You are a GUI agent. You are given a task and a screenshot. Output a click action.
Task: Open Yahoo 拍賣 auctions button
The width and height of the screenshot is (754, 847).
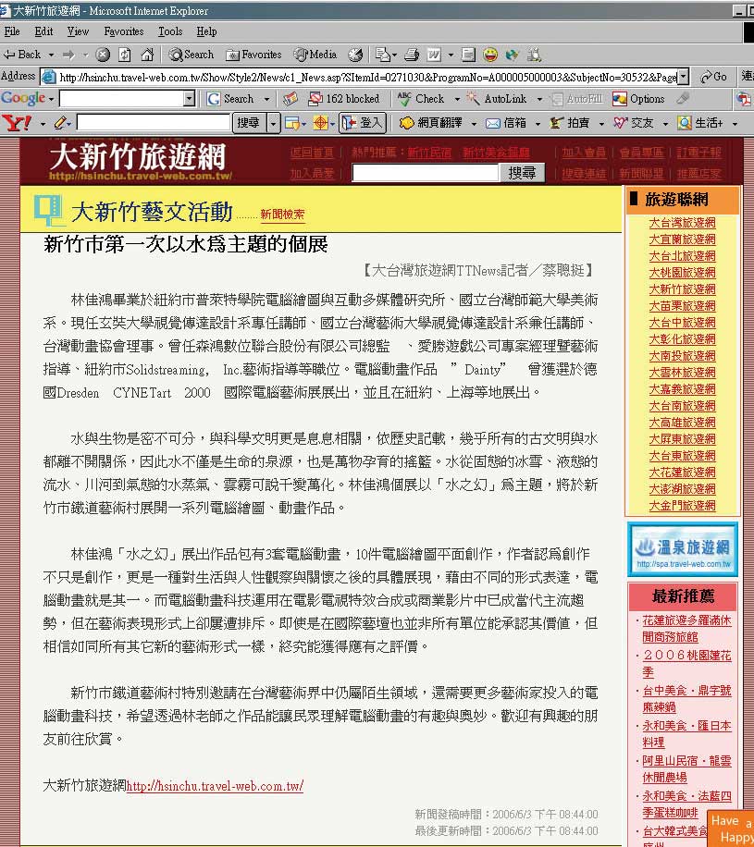tap(570, 123)
